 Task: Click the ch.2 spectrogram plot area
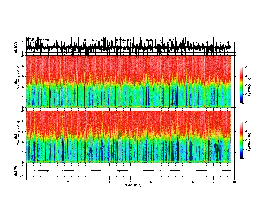129,137
